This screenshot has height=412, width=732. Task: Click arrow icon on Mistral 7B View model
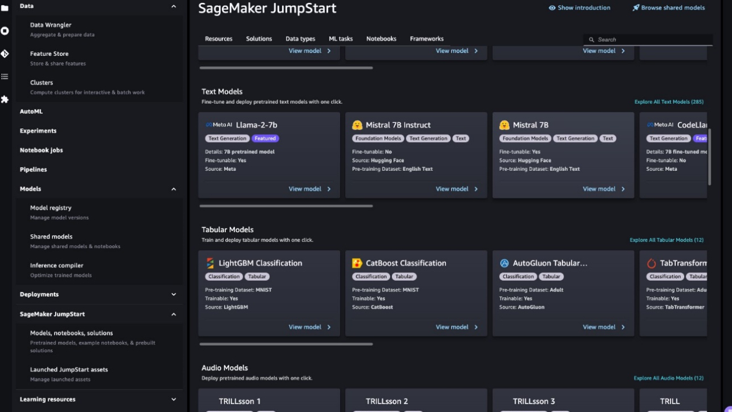click(623, 189)
